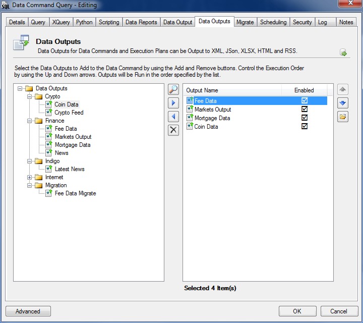The image size is (363, 323).
Task: Click the green export icon at top right
Action: pyautogui.click(x=343, y=52)
